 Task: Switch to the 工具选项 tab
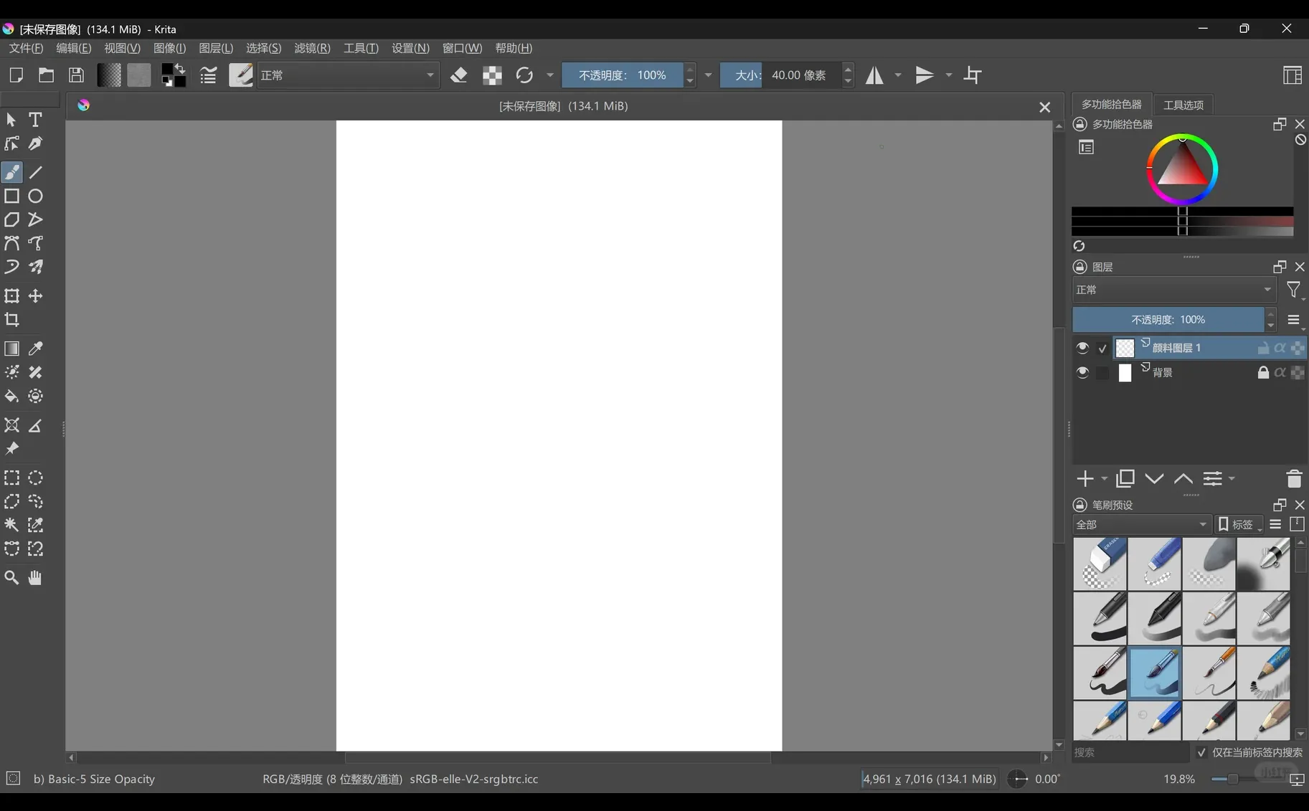point(1182,105)
